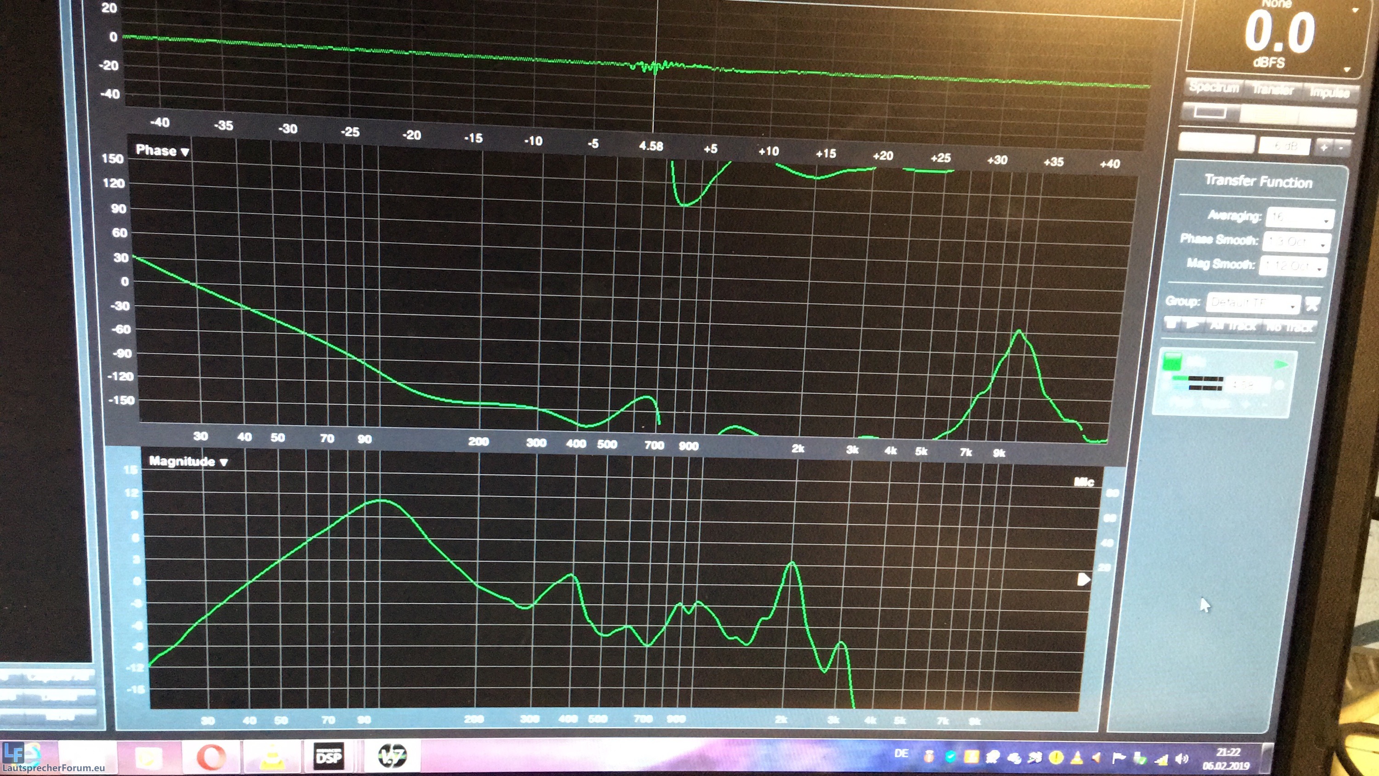Switch to the Spectrum tab
This screenshot has height=776, width=1379.
pyautogui.click(x=1214, y=87)
